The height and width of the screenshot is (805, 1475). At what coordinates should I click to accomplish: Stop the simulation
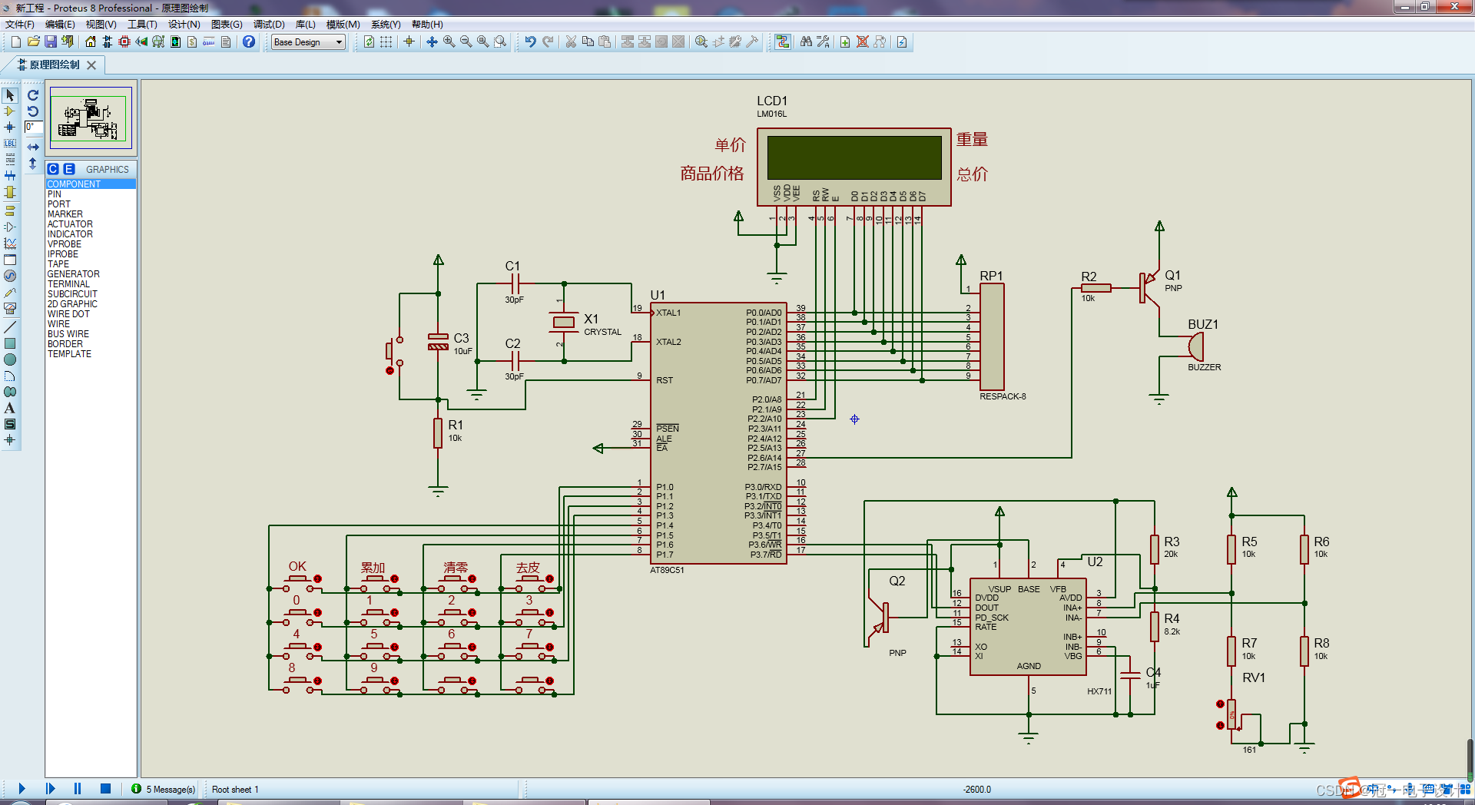[106, 789]
